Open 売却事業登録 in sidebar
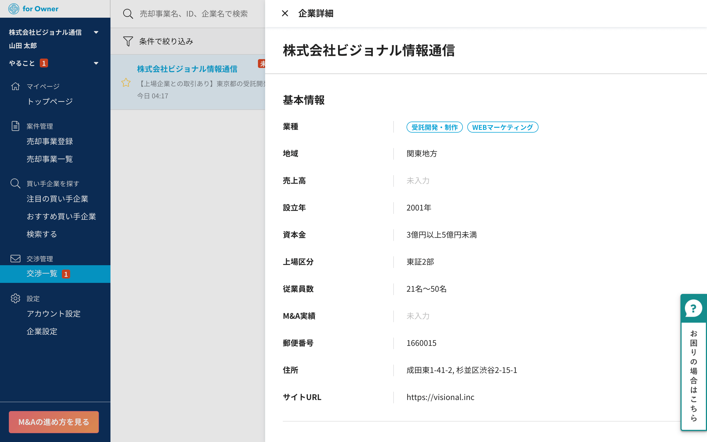This screenshot has height=442, width=707. [x=50, y=141]
